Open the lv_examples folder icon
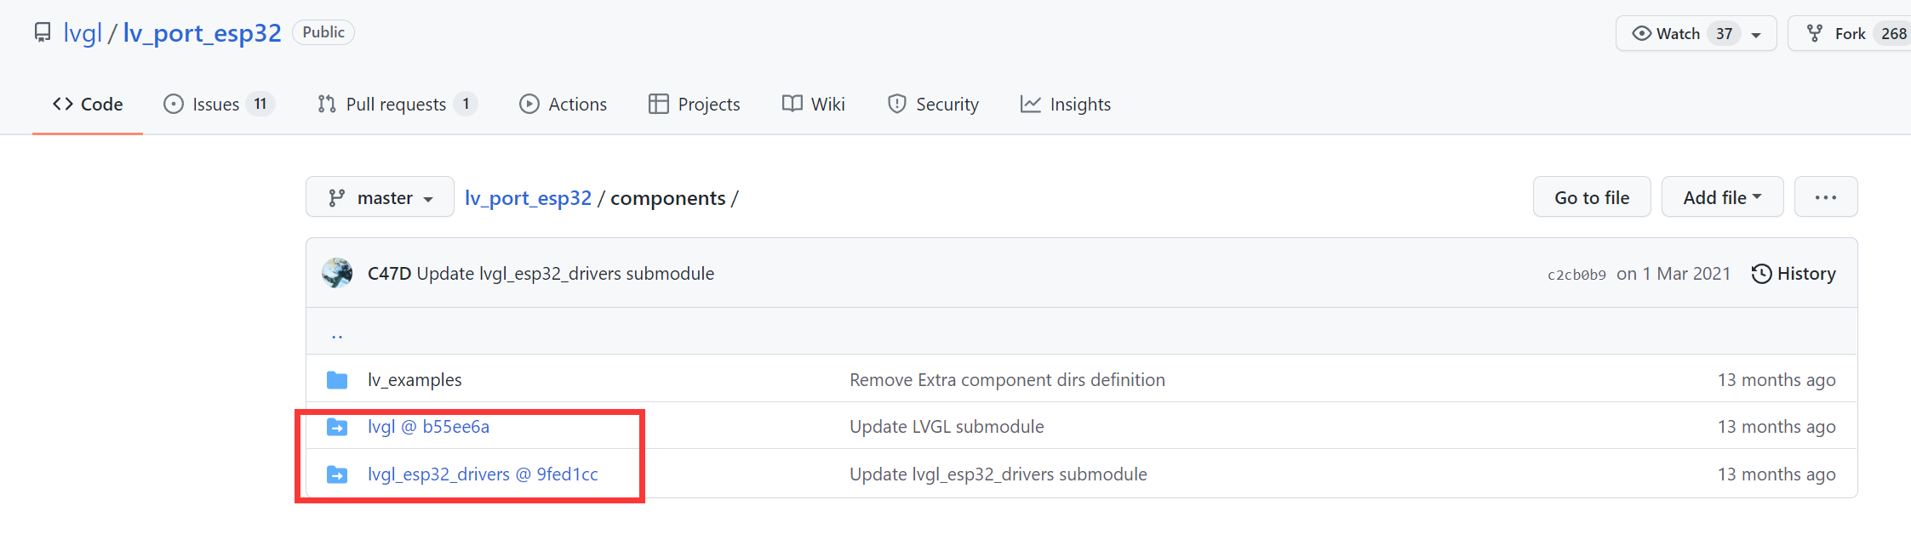 pyautogui.click(x=337, y=380)
